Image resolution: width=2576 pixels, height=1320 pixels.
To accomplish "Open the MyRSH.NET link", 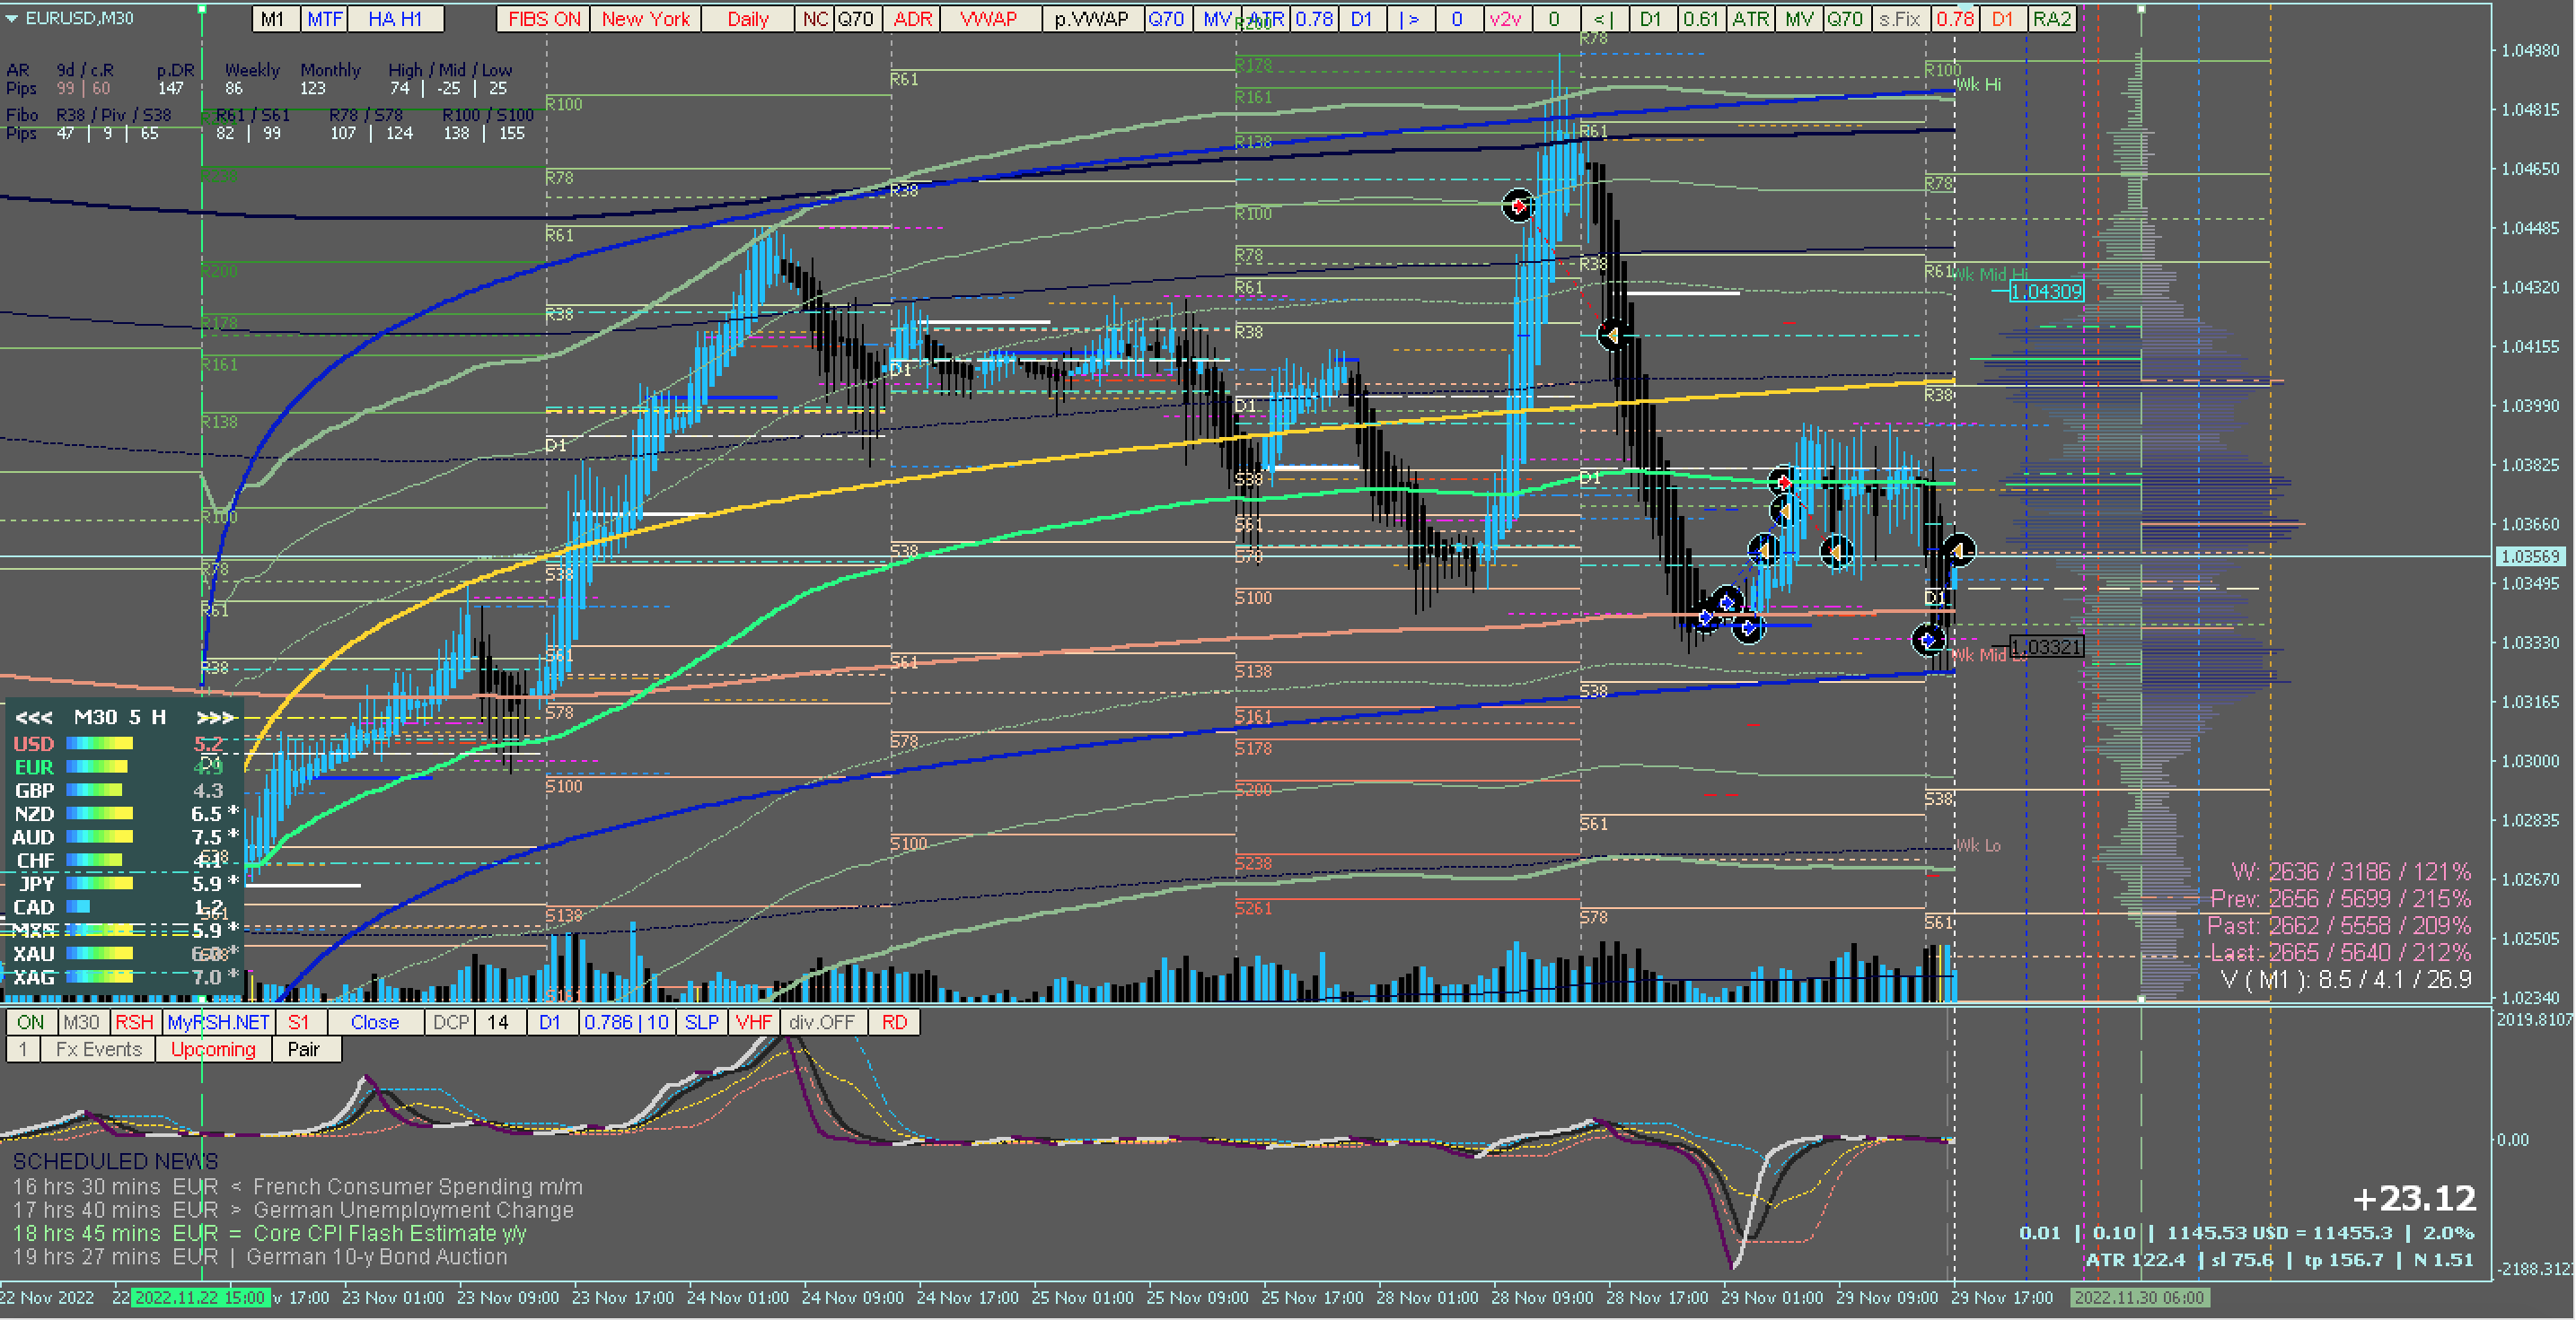I will [x=218, y=1022].
